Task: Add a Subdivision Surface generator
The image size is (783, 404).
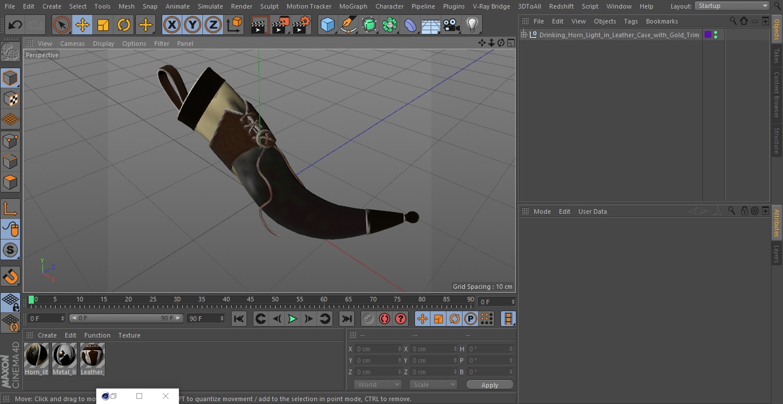Action: pyautogui.click(x=369, y=25)
